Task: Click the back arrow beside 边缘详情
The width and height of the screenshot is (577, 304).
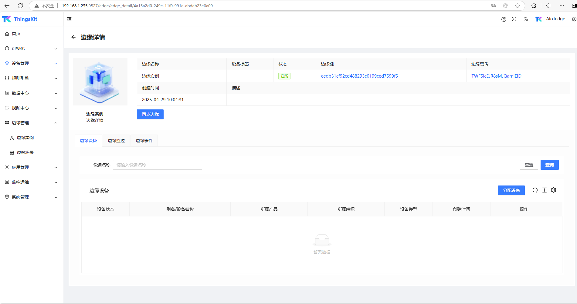Action: [73, 37]
